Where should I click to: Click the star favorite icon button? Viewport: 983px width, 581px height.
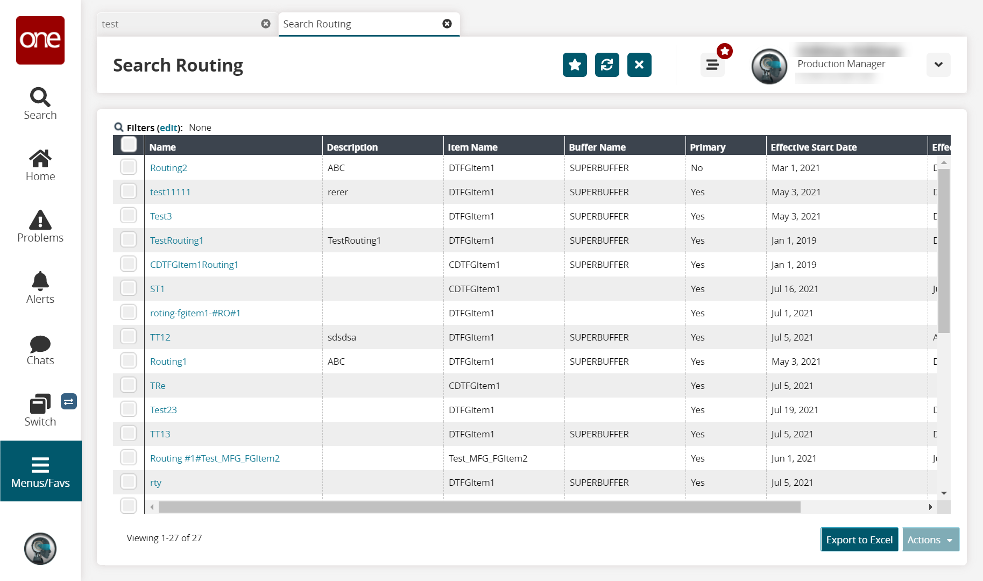click(x=575, y=65)
